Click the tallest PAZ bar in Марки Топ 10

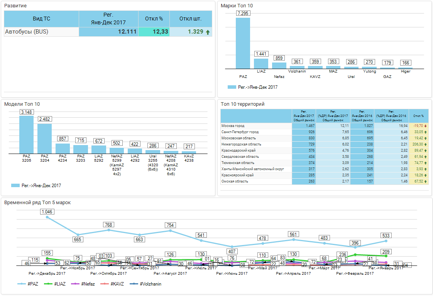(x=243, y=43)
